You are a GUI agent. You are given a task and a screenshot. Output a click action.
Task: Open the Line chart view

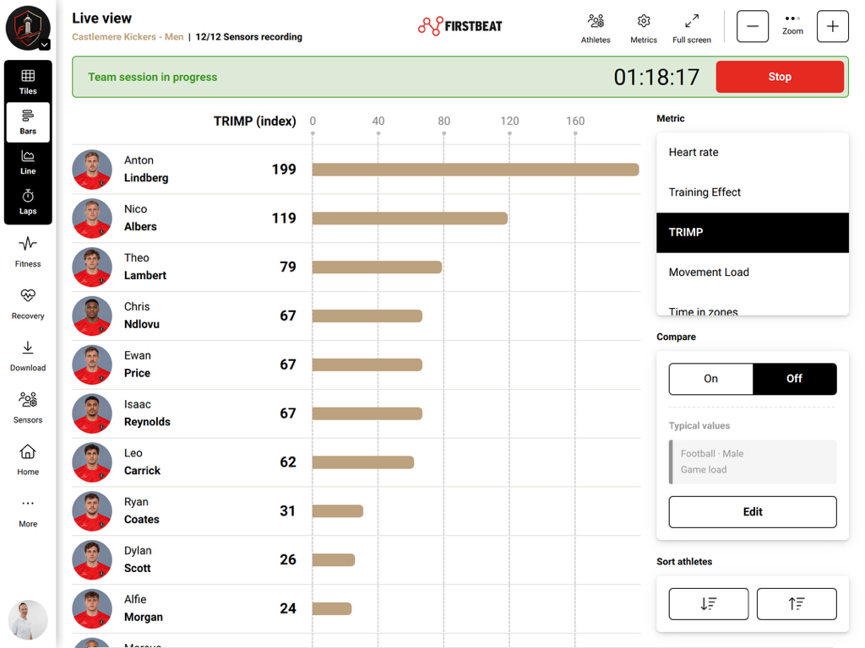28,163
